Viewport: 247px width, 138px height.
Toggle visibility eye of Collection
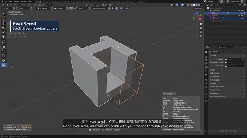(242, 11)
